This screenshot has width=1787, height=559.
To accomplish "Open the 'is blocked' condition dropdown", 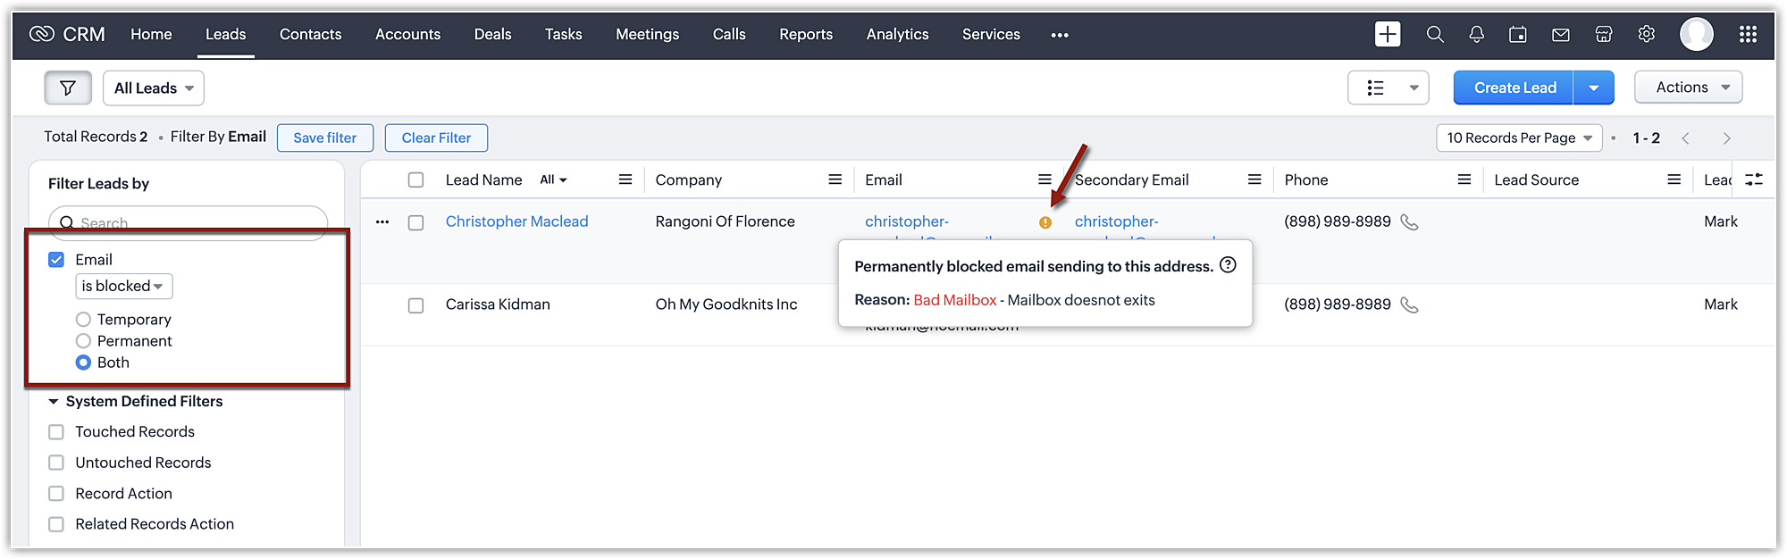I will coord(123,287).
